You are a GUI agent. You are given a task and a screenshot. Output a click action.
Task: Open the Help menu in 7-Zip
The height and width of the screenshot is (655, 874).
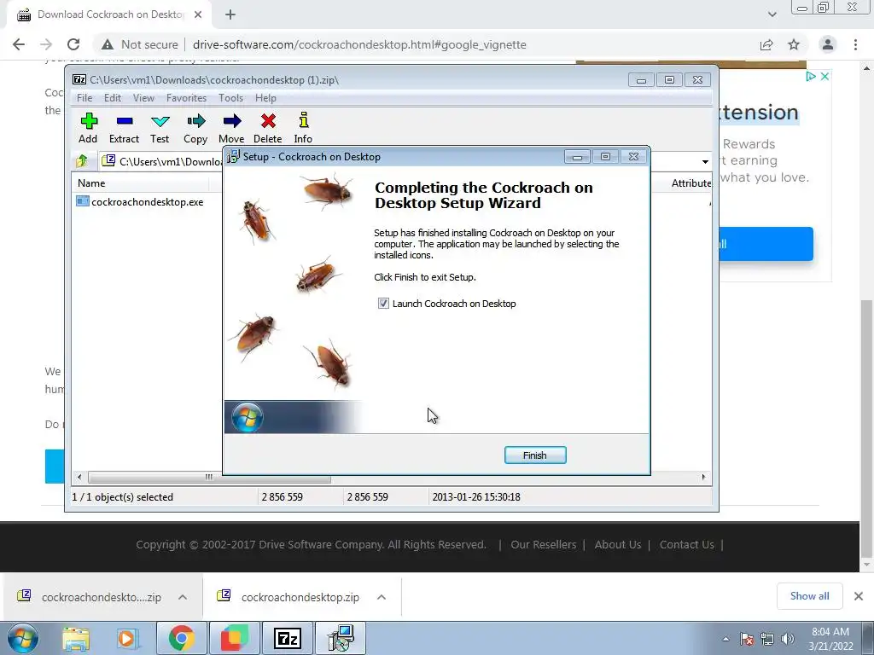coord(266,98)
